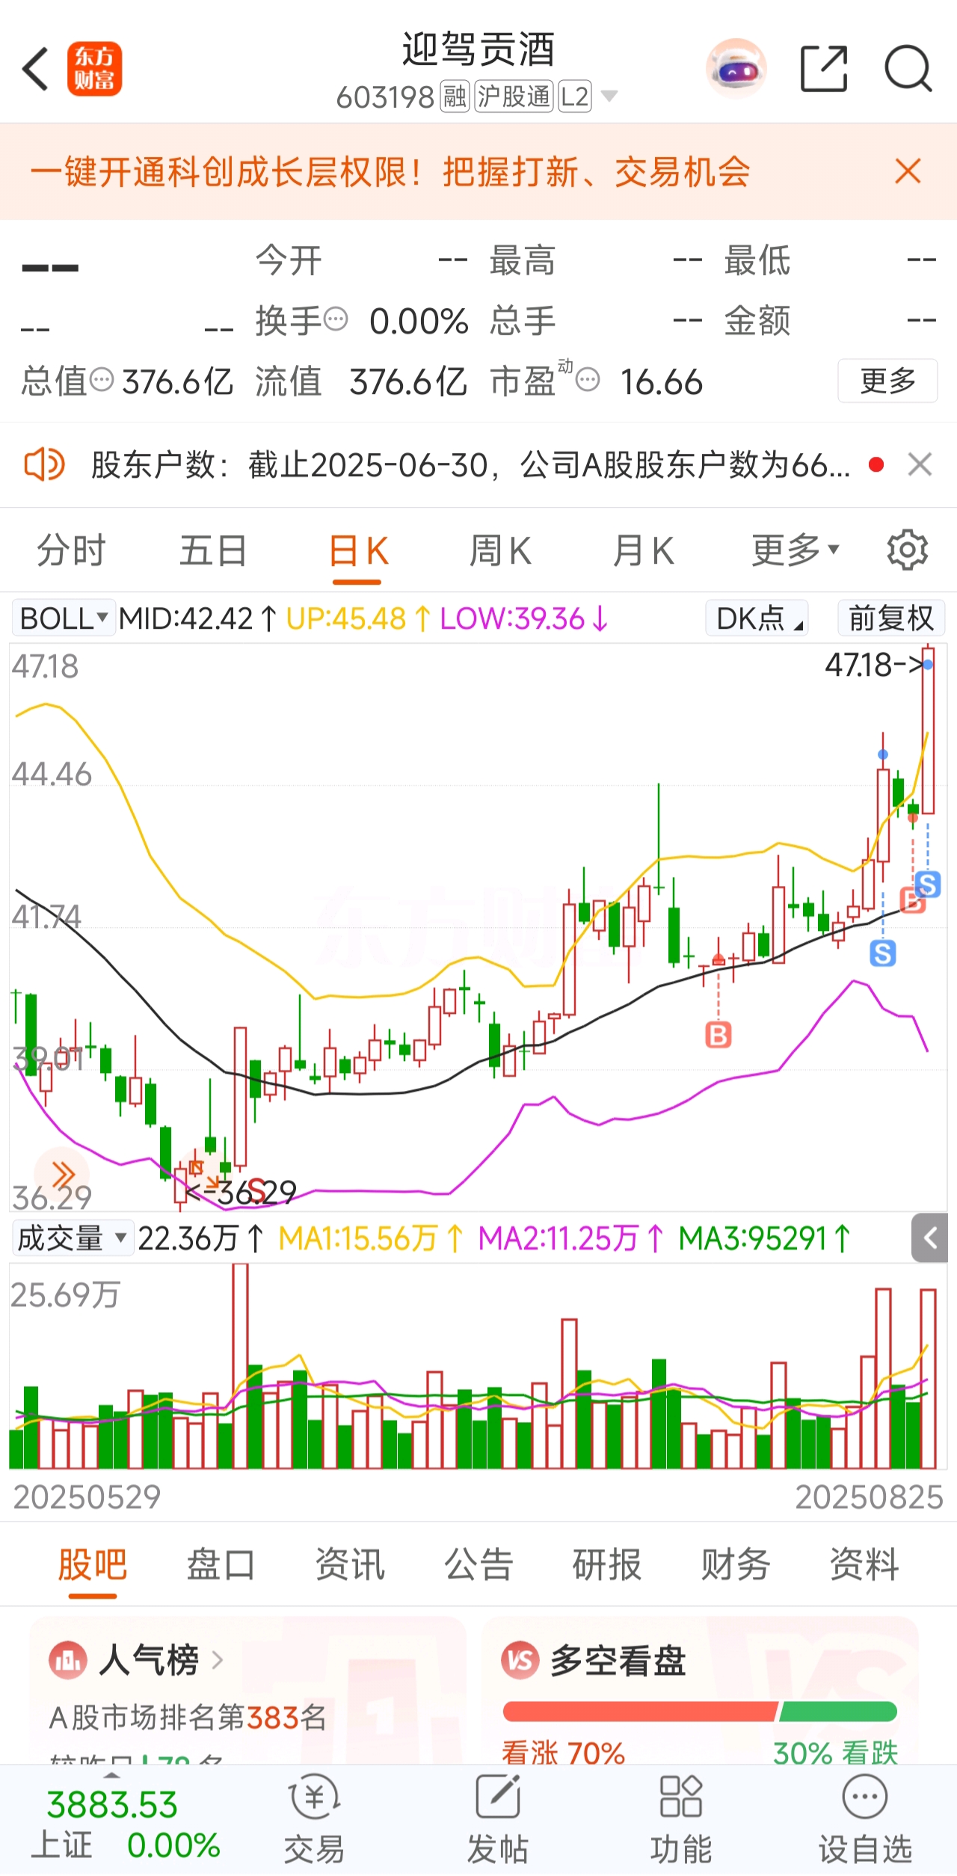This screenshot has height=1876, width=957.
Task: Tap the back arrow icon
Action: click(36, 69)
